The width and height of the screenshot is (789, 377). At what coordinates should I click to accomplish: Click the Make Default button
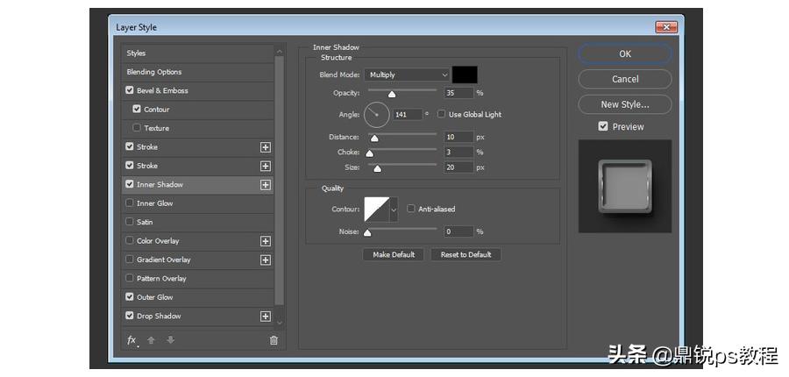tap(394, 254)
